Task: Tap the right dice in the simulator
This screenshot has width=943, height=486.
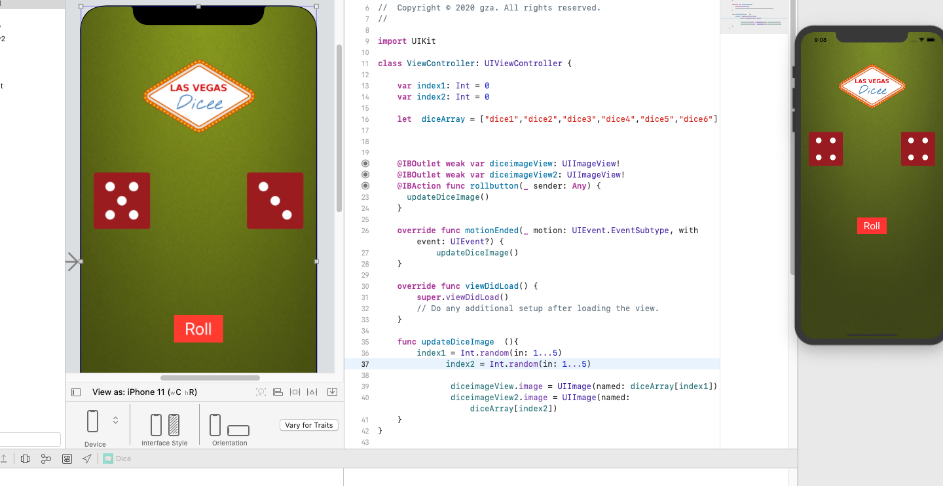Action: [917, 149]
